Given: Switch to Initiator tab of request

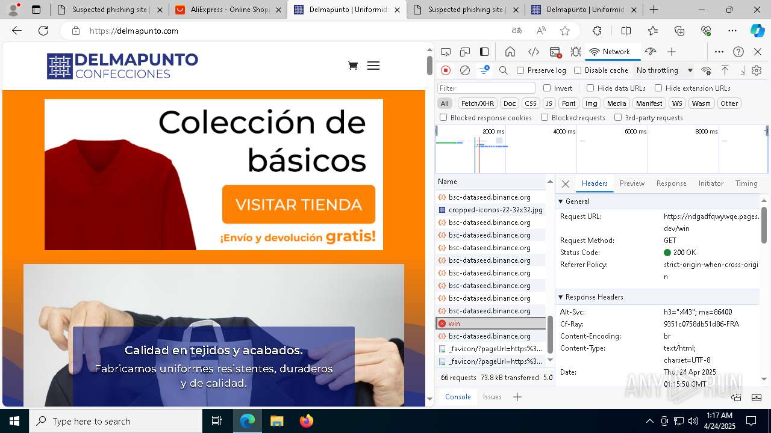Looking at the screenshot, I should 711,183.
